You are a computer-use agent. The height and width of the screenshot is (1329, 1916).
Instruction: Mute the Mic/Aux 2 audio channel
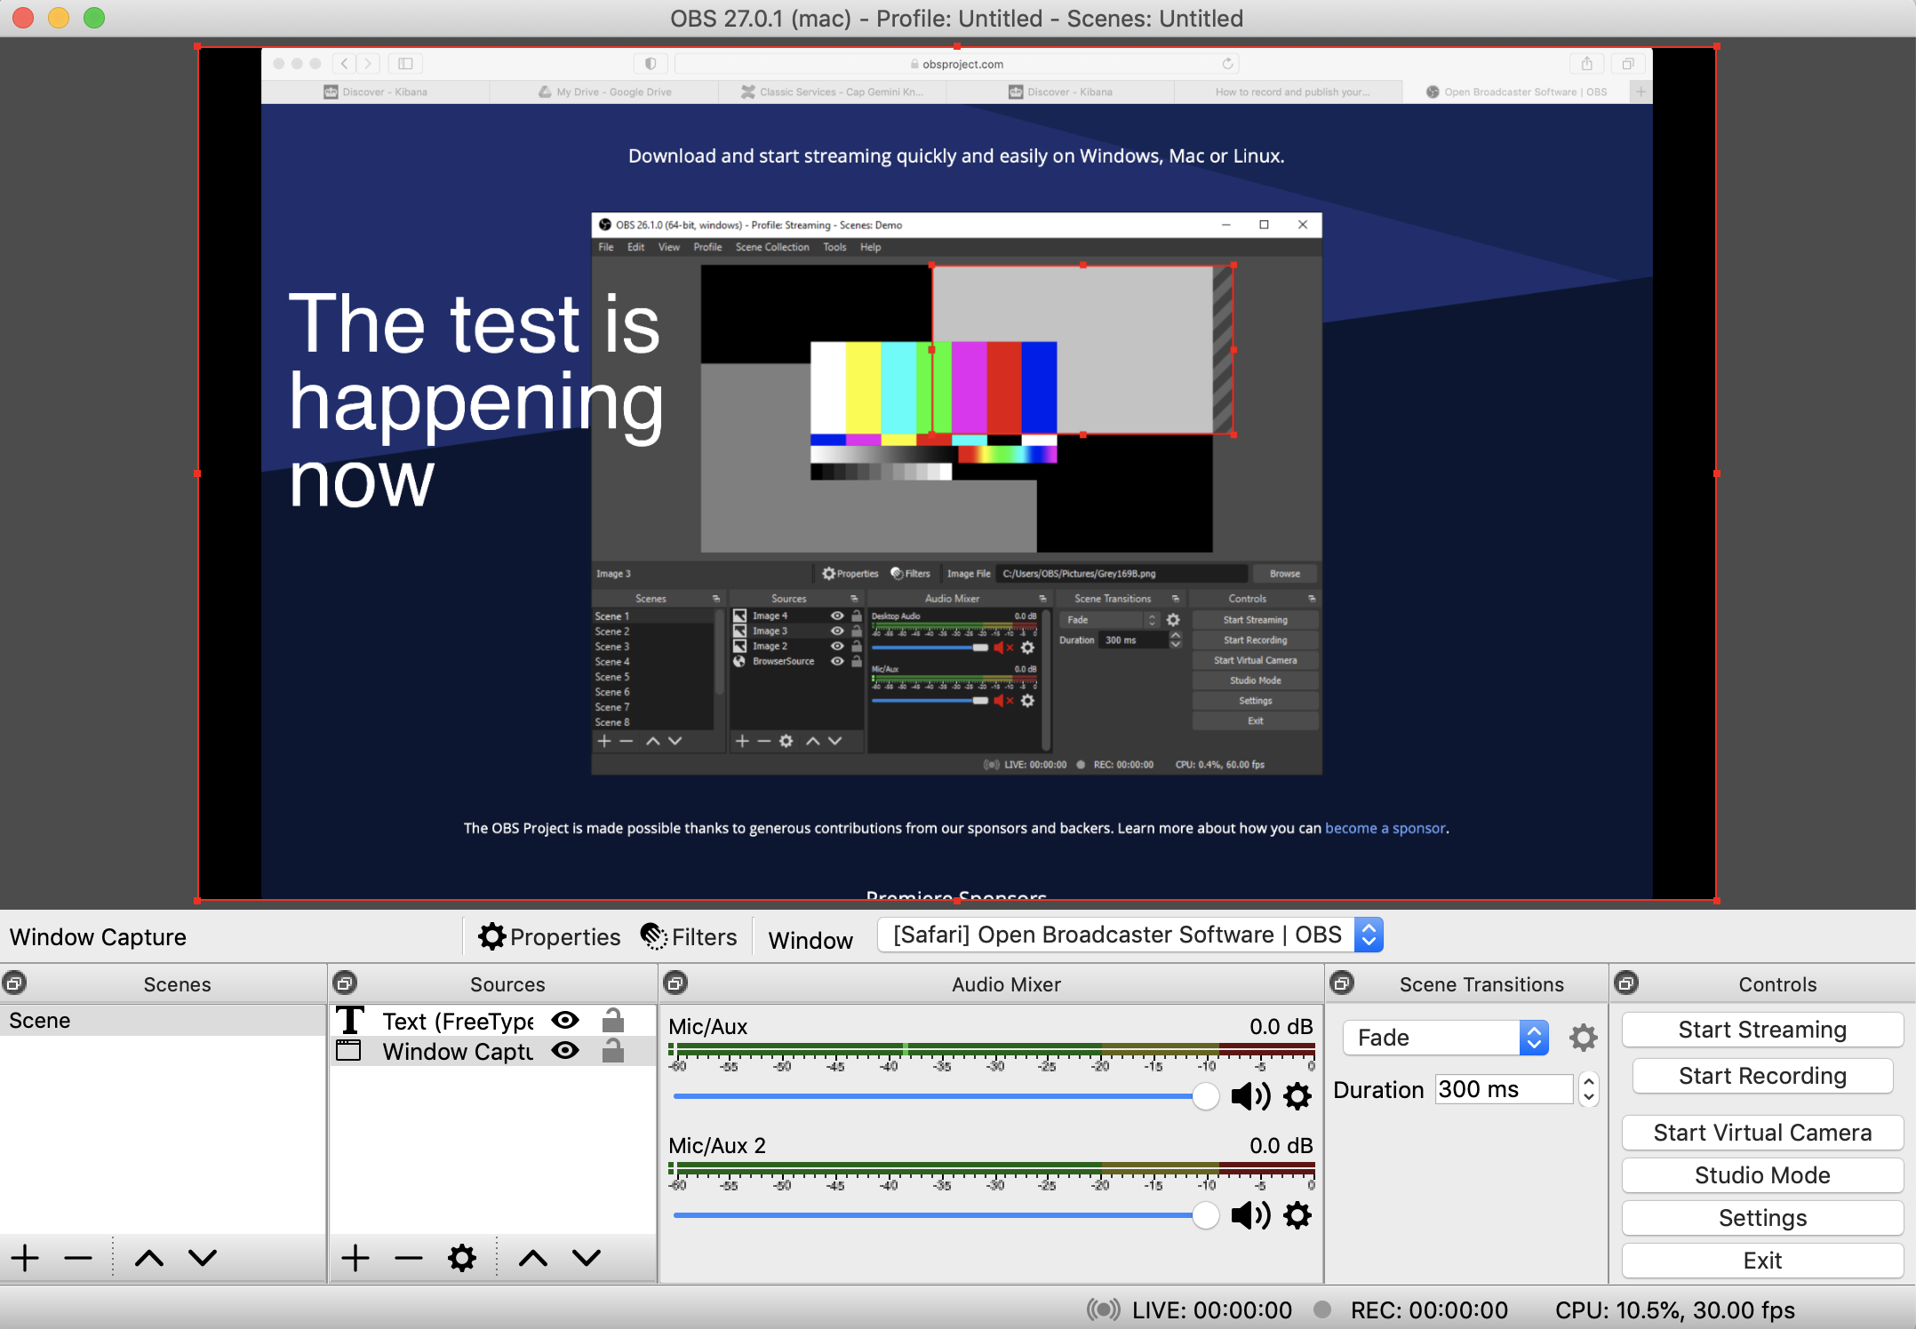1250,1215
